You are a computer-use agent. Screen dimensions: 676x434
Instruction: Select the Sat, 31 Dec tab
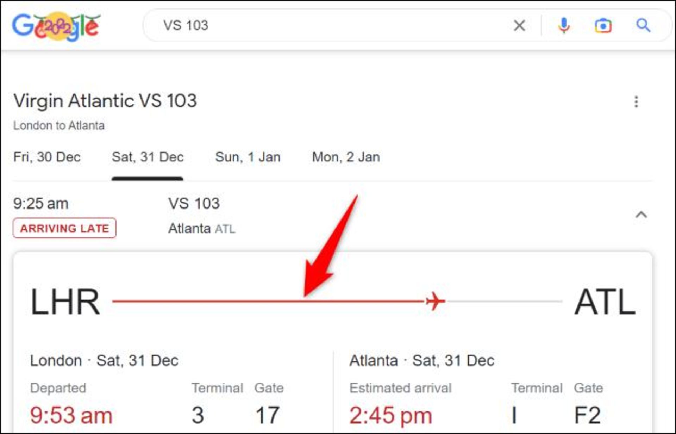[x=148, y=157]
